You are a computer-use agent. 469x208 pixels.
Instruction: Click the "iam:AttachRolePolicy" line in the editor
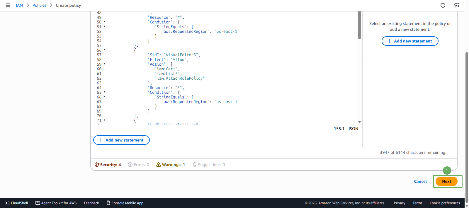[x=180, y=78]
